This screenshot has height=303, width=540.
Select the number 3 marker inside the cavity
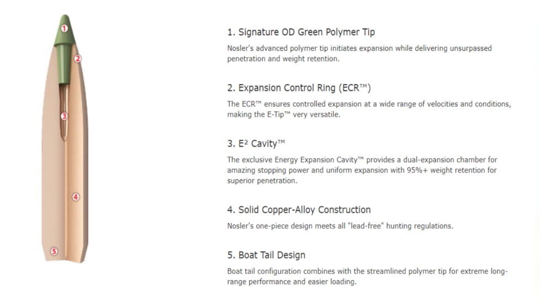tap(64, 116)
